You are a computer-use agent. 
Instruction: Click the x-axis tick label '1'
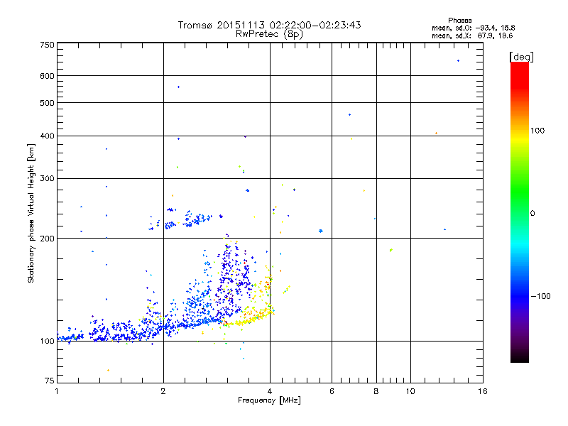coord(57,391)
